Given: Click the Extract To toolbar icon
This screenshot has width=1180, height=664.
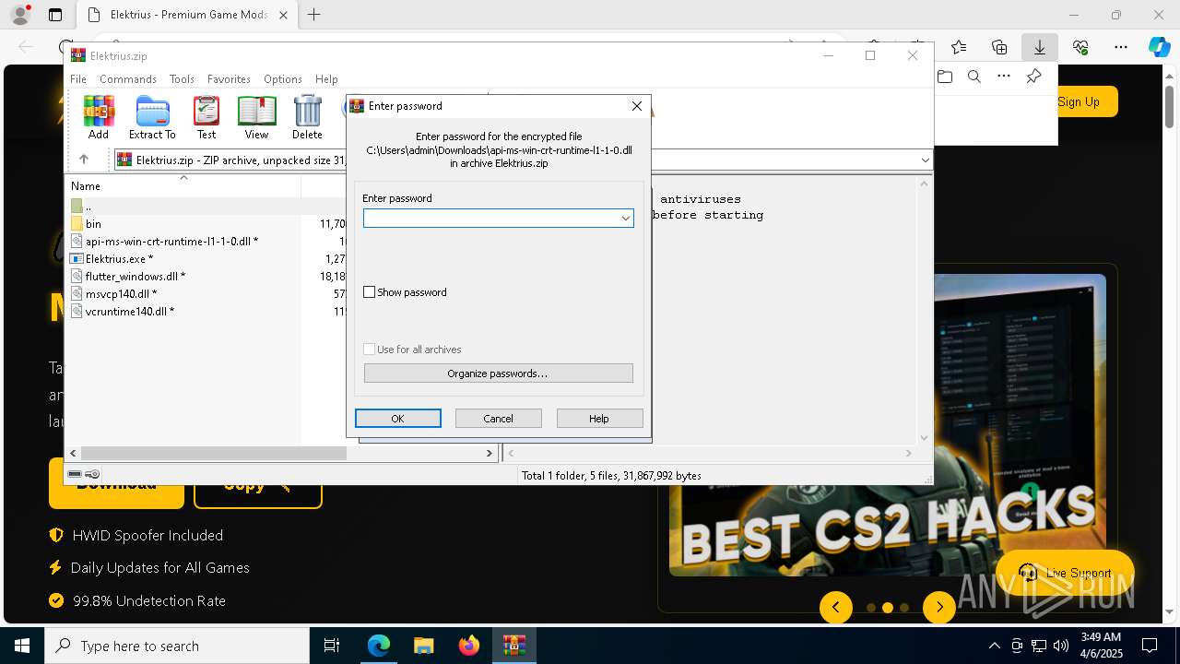Looking at the screenshot, I should (x=152, y=117).
